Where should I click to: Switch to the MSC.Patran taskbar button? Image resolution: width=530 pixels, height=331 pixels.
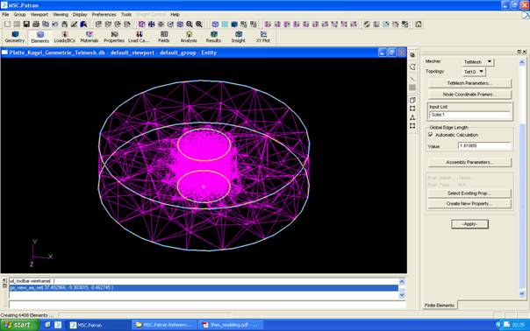click(x=97, y=325)
